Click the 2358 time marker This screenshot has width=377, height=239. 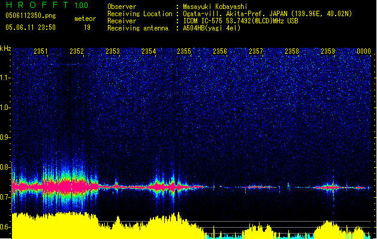[x=292, y=51]
